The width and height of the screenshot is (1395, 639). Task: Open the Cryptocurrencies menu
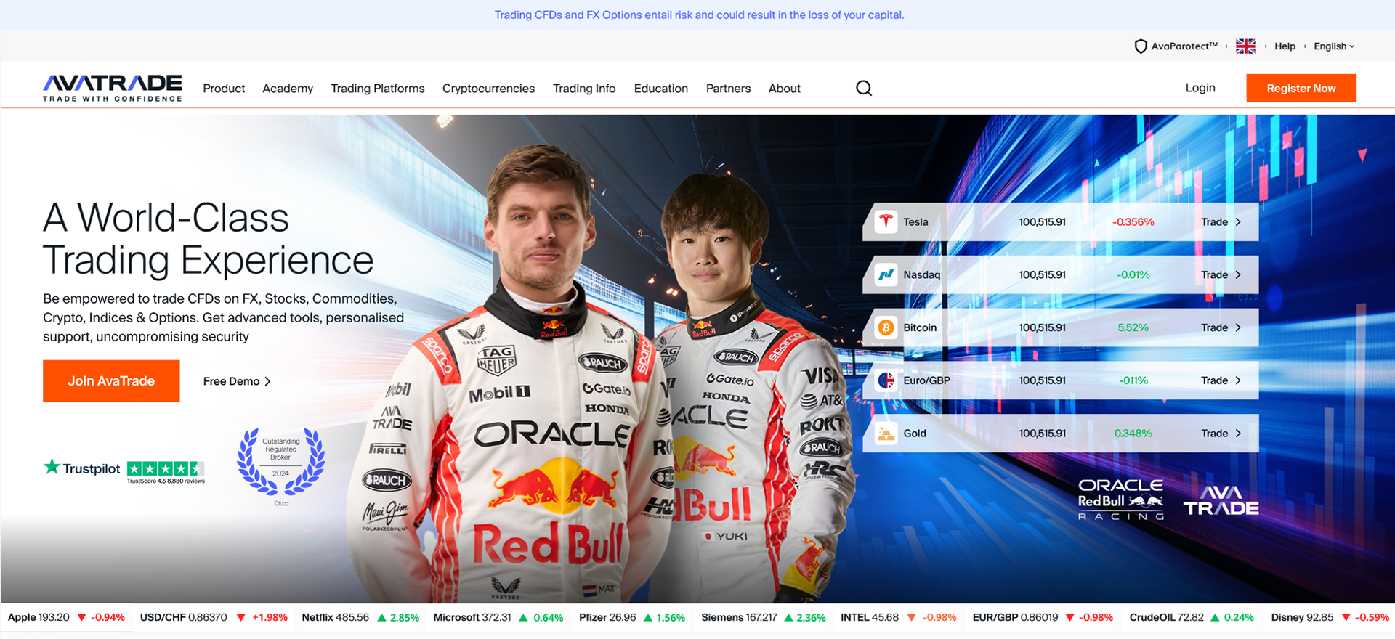coord(488,88)
